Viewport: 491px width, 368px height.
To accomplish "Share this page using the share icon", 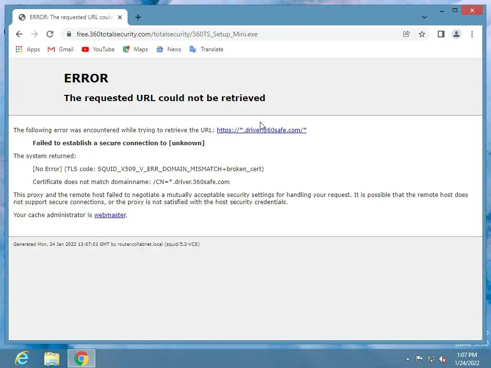I will (407, 34).
